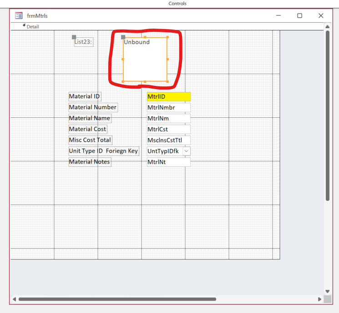Open the UntTypIDfk combo box dropdown arrow
The width and height of the screenshot is (339, 313).
click(x=187, y=151)
